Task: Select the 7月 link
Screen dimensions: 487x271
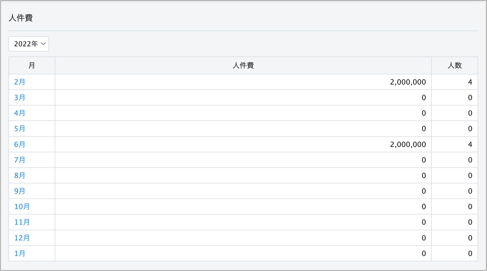Action: click(20, 160)
